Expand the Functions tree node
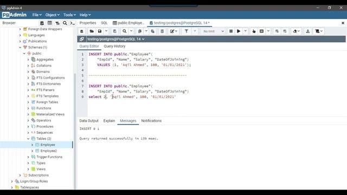Image resolution: width=347 pixels, height=195 pixels. [28, 108]
